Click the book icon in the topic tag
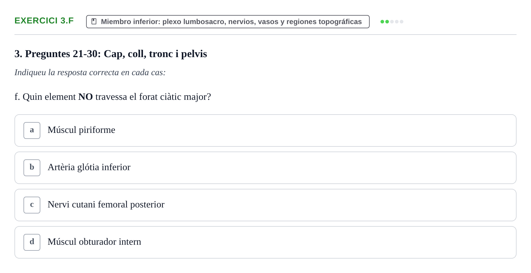The image size is (531, 273). coord(94,21)
